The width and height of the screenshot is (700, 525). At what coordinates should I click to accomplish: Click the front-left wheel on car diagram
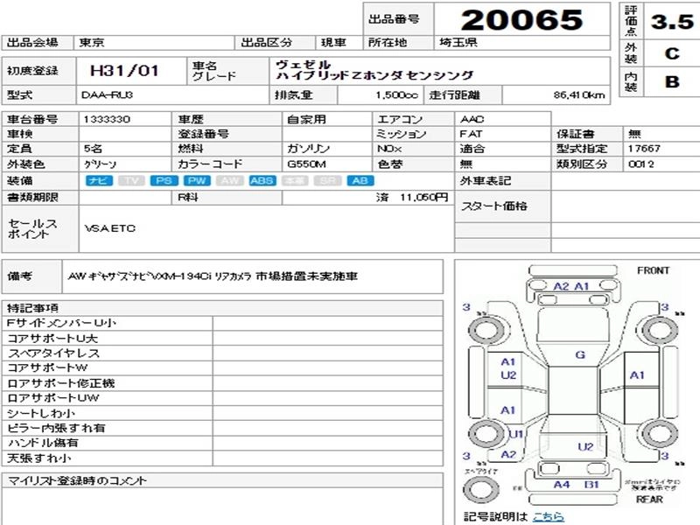coord(486,331)
